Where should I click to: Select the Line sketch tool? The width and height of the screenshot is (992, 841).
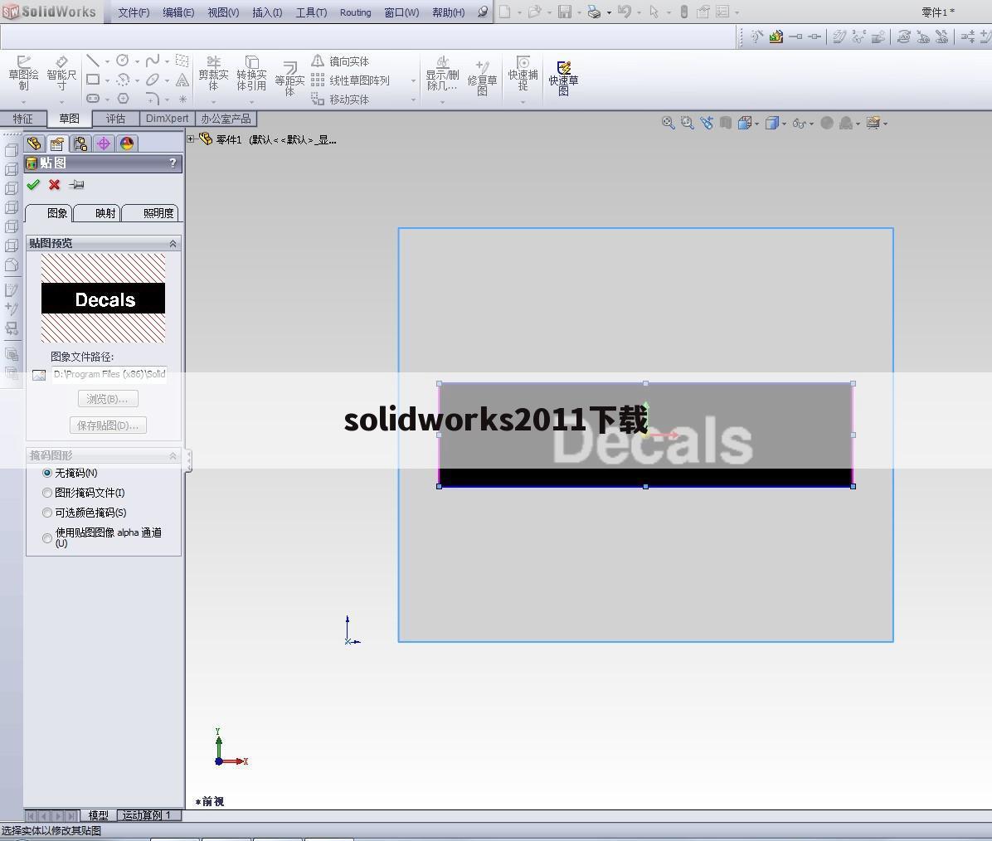(x=93, y=61)
